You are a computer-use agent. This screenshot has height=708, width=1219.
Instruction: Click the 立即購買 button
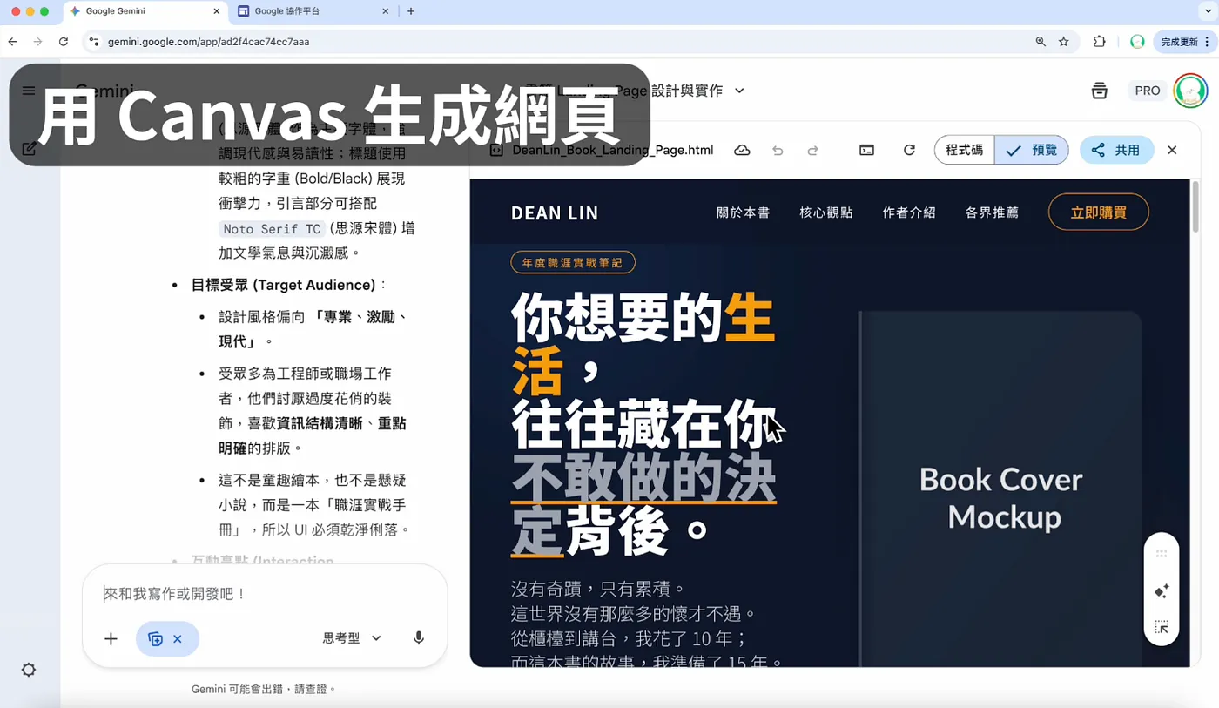click(1099, 212)
